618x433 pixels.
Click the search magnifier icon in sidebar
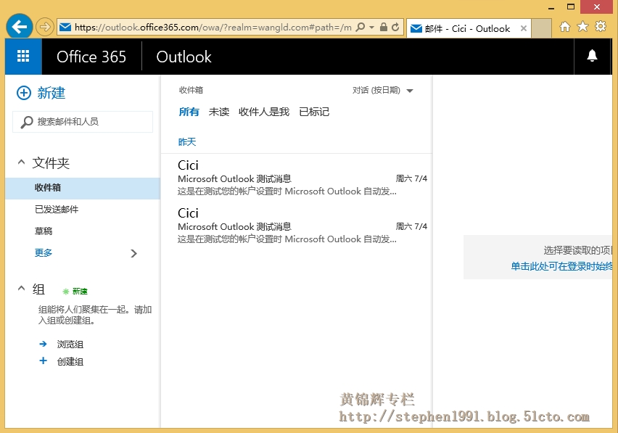pyautogui.click(x=26, y=122)
